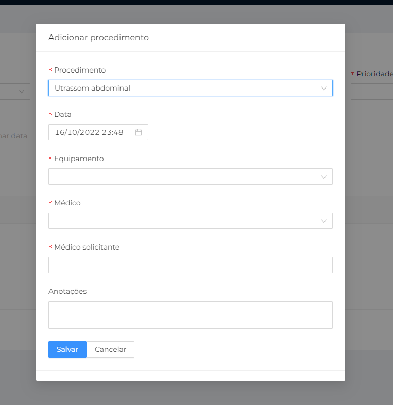
Task: Click the calendar icon in the Data field
Action: click(139, 132)
